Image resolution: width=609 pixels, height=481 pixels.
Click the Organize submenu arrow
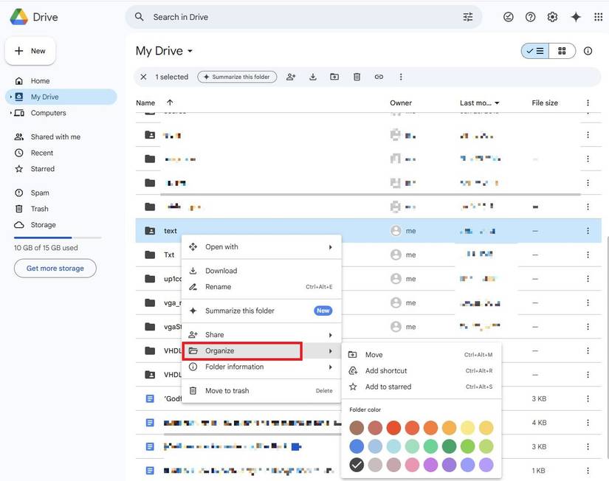[331, 351]
